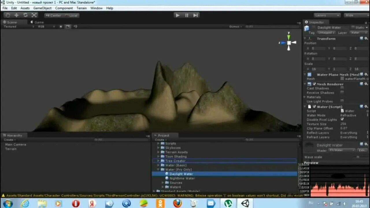Open the Water (Script) gear menu
Image resolution: width=370 pixels, height=208 pixels.
point(366,107)
